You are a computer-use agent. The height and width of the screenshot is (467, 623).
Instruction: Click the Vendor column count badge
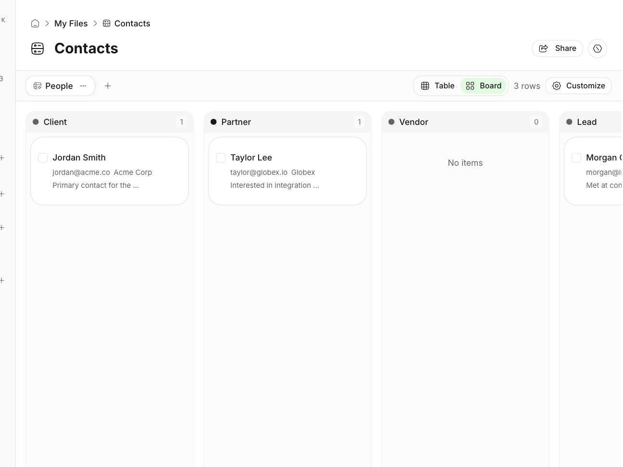click(x=536, y=122)
